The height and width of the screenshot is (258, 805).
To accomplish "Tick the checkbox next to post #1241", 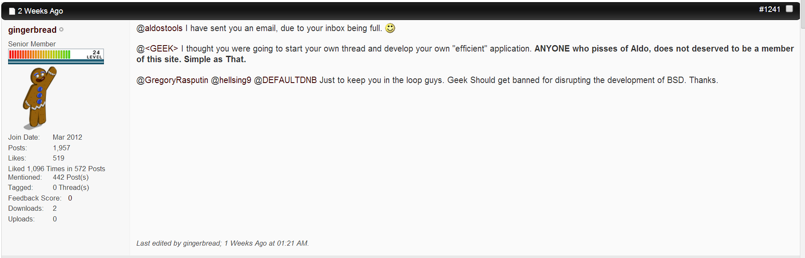I will pos(789,9).
